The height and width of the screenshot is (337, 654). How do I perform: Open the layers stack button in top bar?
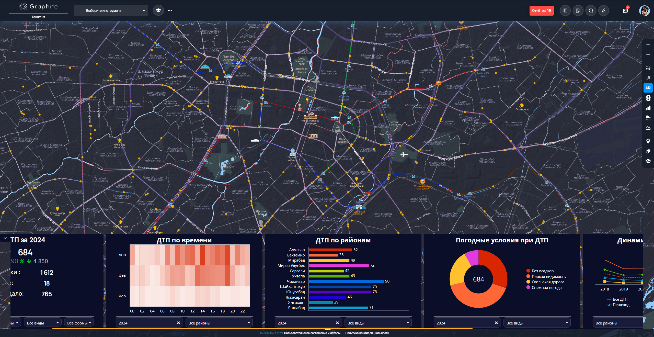click(158, 10)
